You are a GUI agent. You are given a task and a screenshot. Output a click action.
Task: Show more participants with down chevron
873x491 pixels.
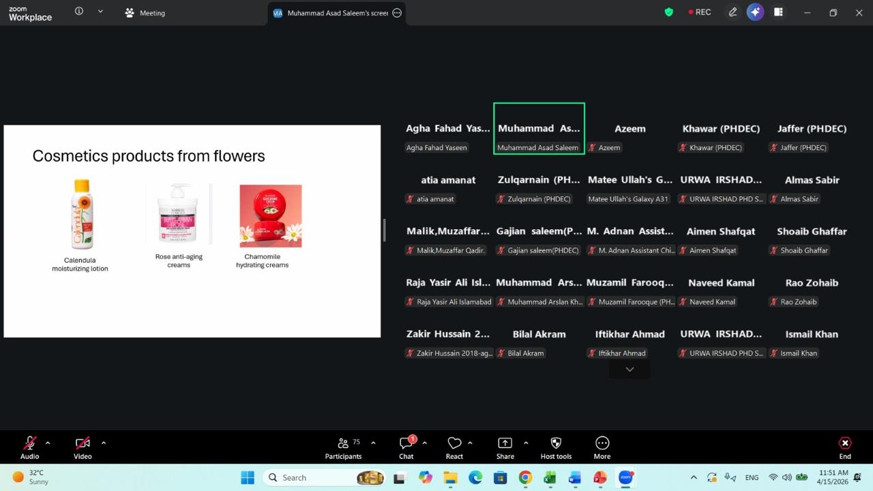(x=630, y=369)
